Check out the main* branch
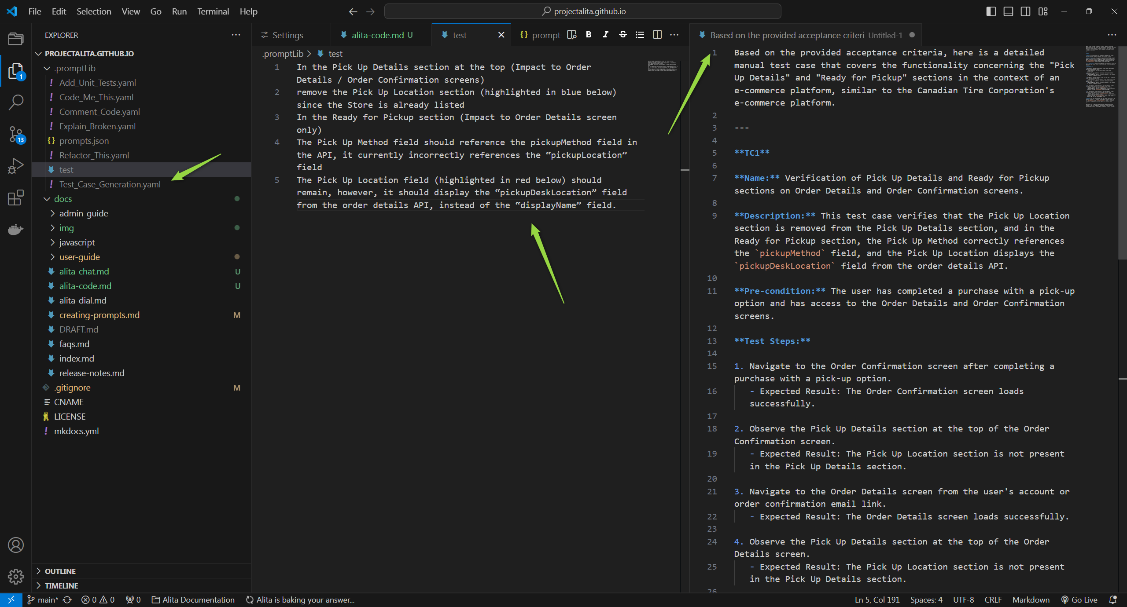This screenshot has height=607, width=1127. click(43, 600)
